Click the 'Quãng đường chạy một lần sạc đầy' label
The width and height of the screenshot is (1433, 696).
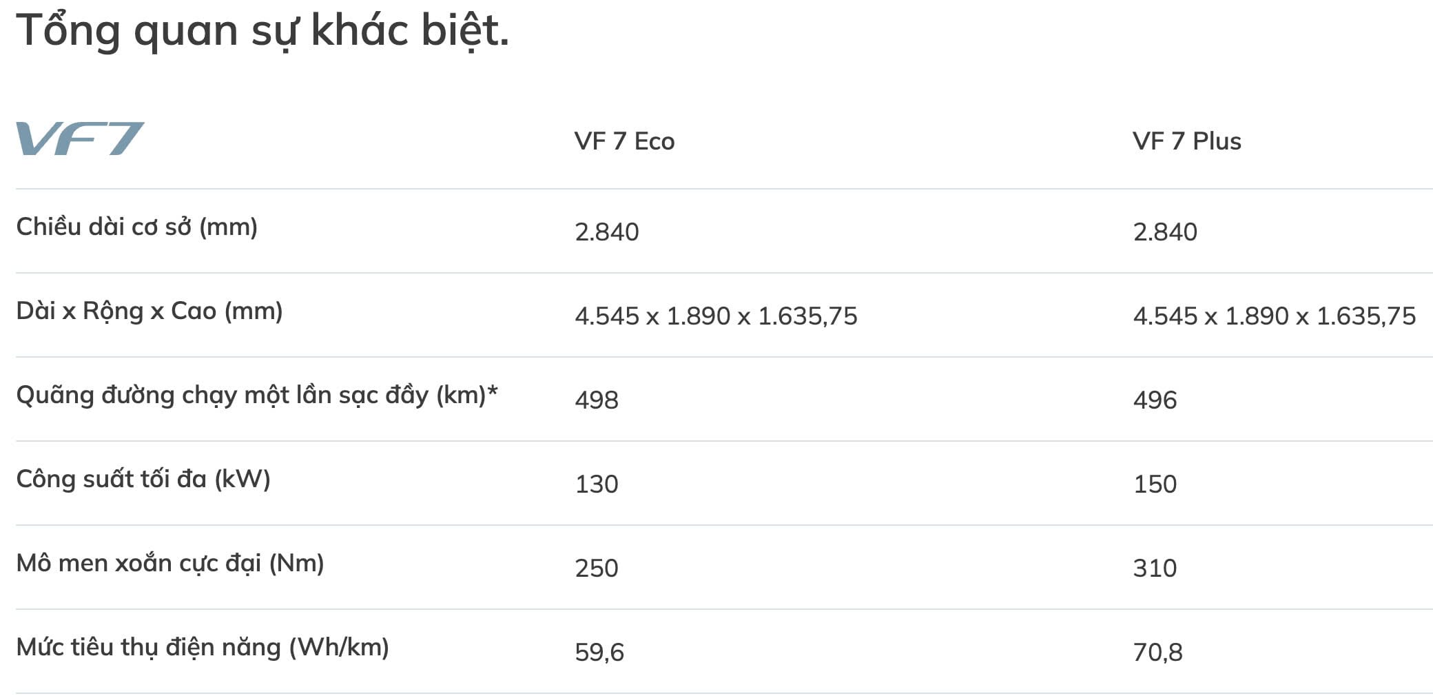(x=256, y=395)
